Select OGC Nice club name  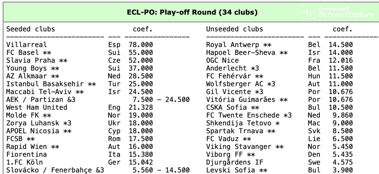pos(222,60)
